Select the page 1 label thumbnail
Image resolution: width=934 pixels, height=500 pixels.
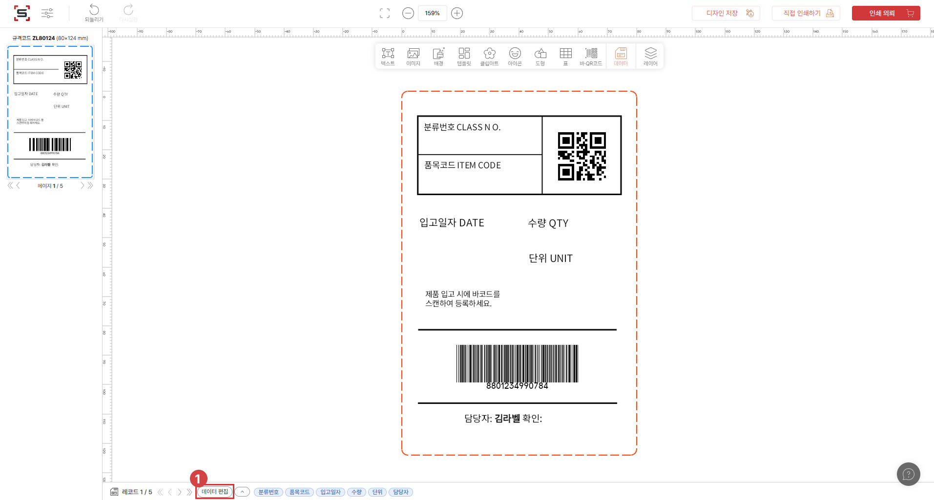50,112
